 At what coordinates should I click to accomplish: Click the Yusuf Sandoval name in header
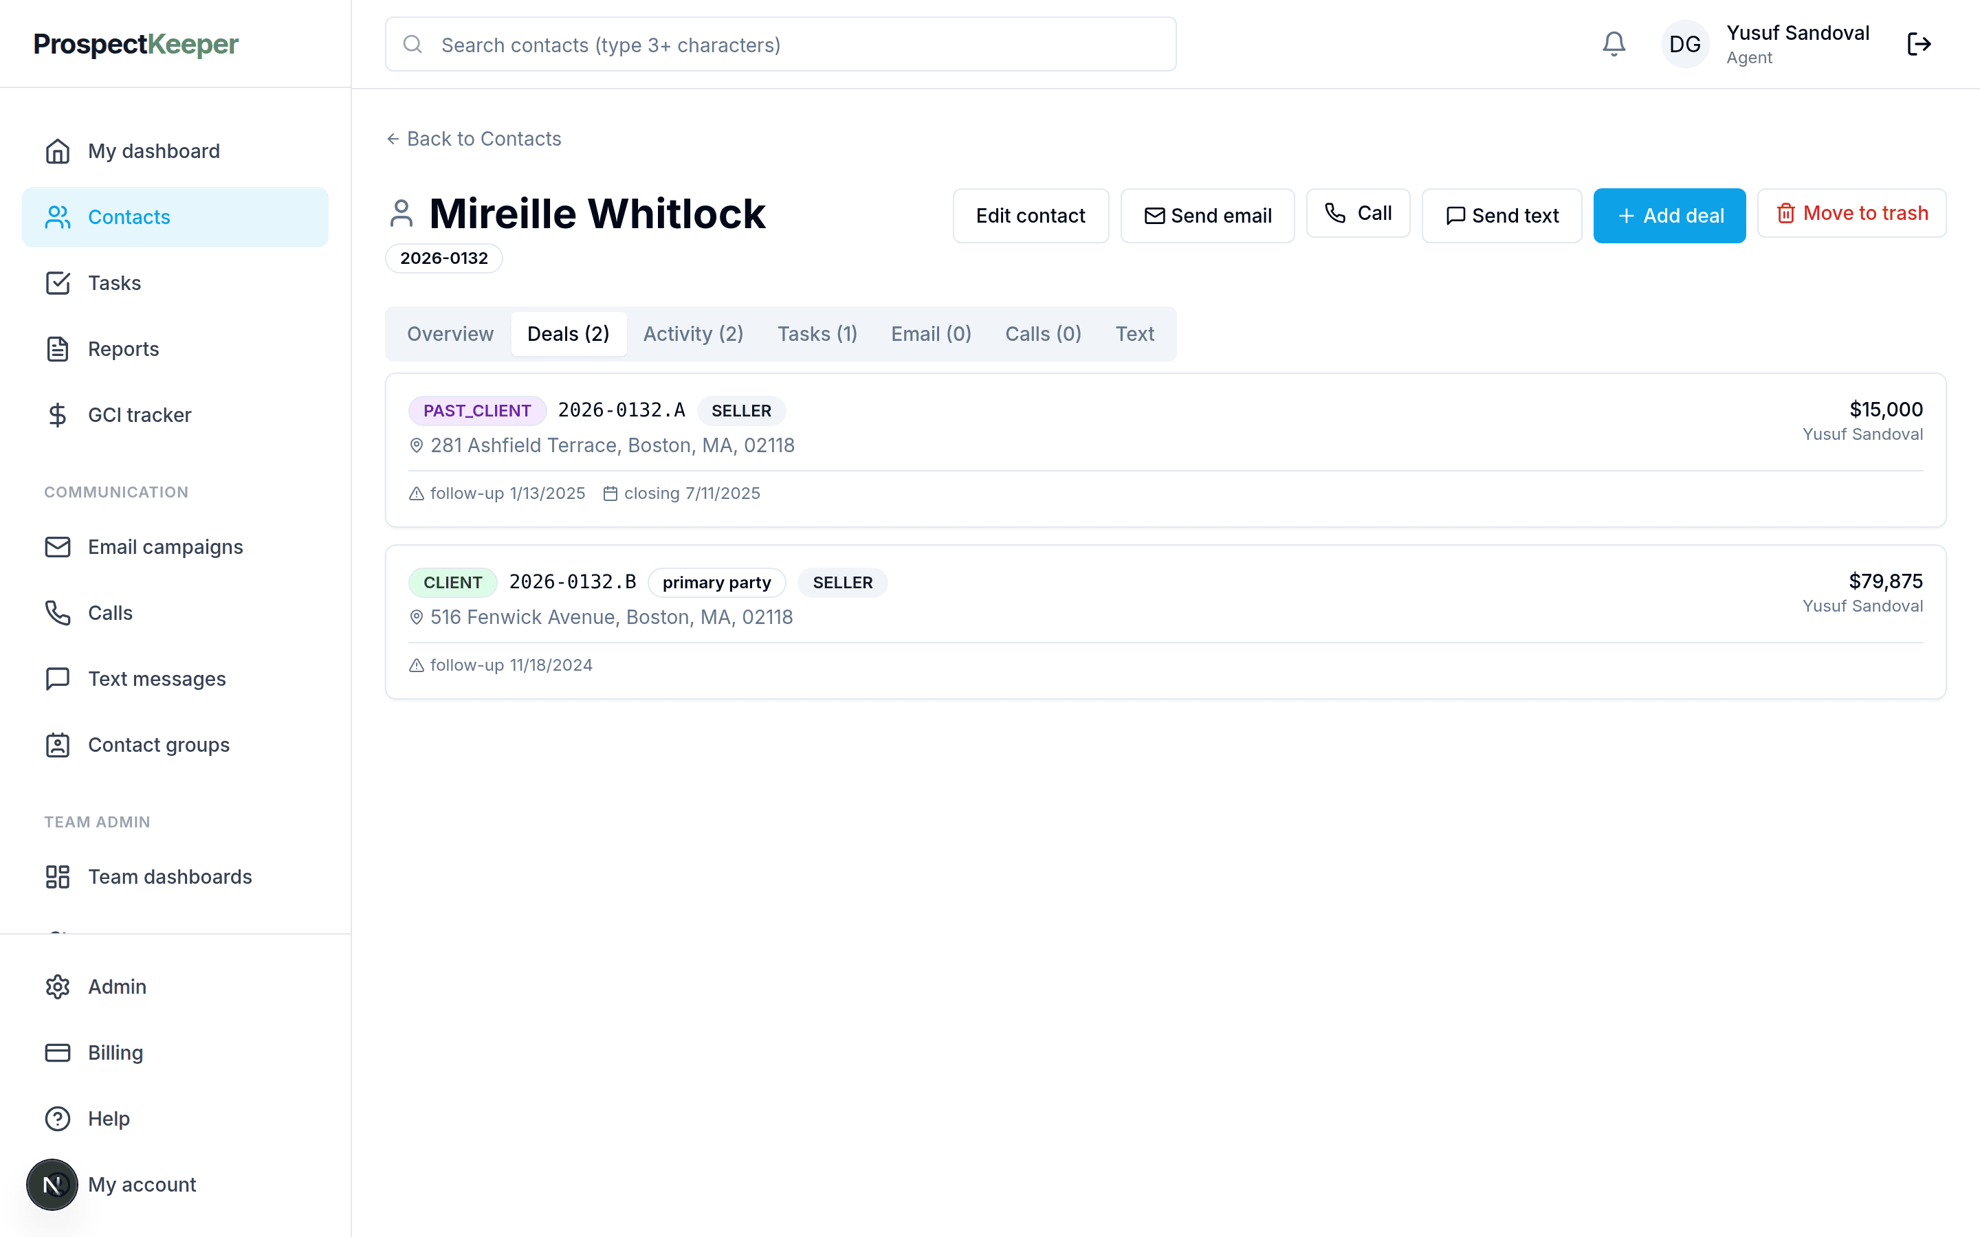point(1798,34)
